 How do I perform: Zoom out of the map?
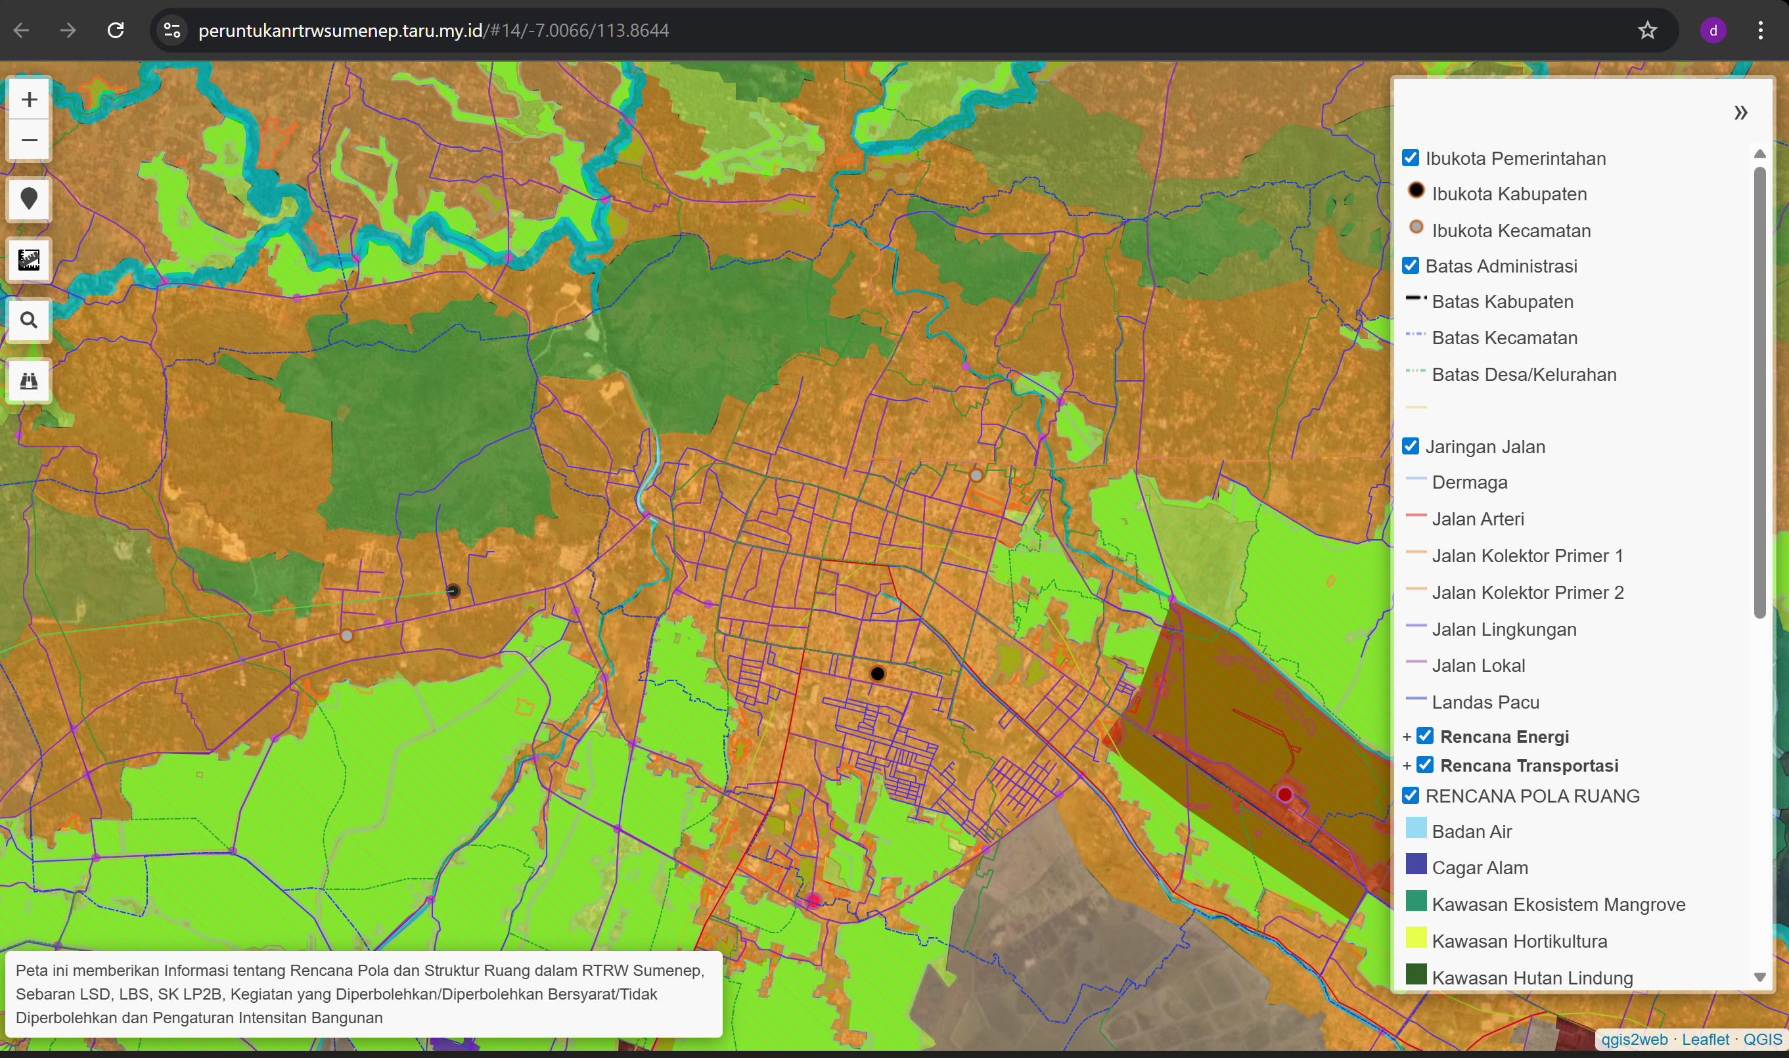click(x=29, y=140)
